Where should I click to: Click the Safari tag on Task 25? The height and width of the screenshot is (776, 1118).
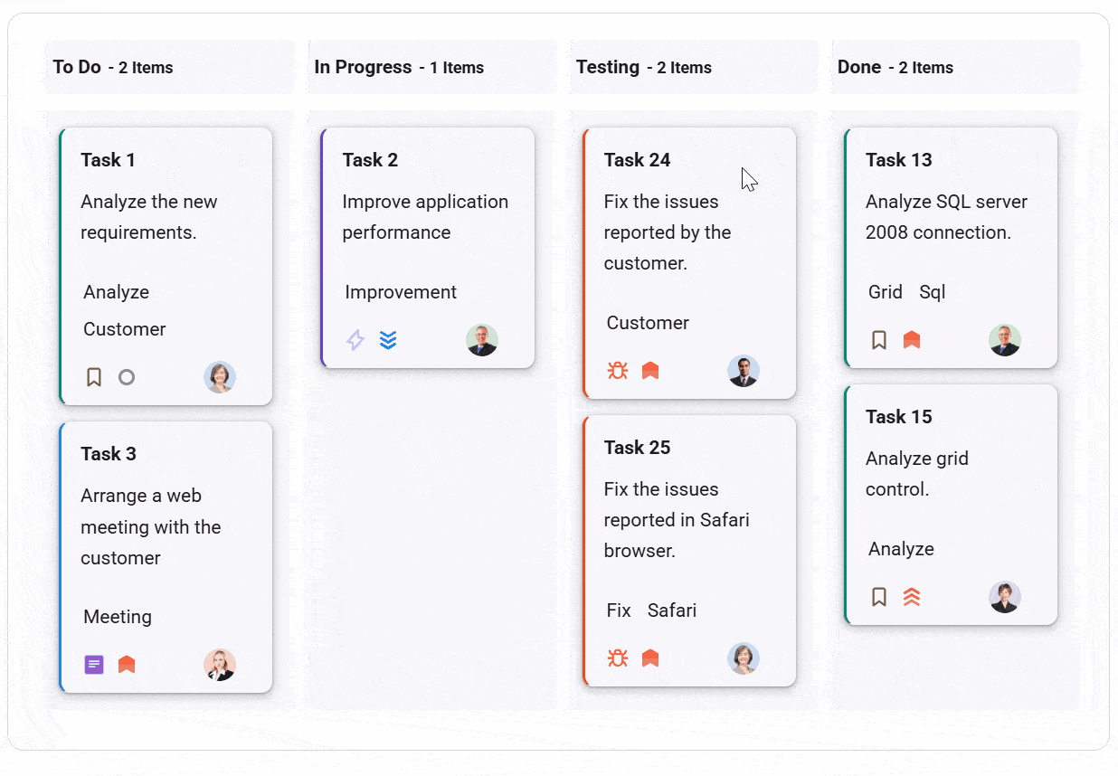click(x=672, y=610)
